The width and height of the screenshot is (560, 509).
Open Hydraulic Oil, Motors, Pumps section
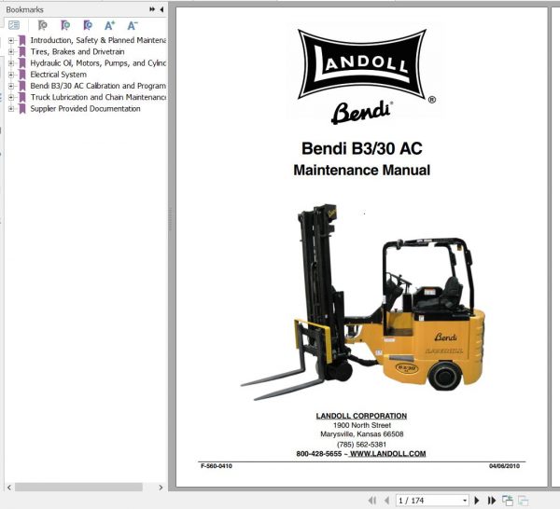(98, 63)
